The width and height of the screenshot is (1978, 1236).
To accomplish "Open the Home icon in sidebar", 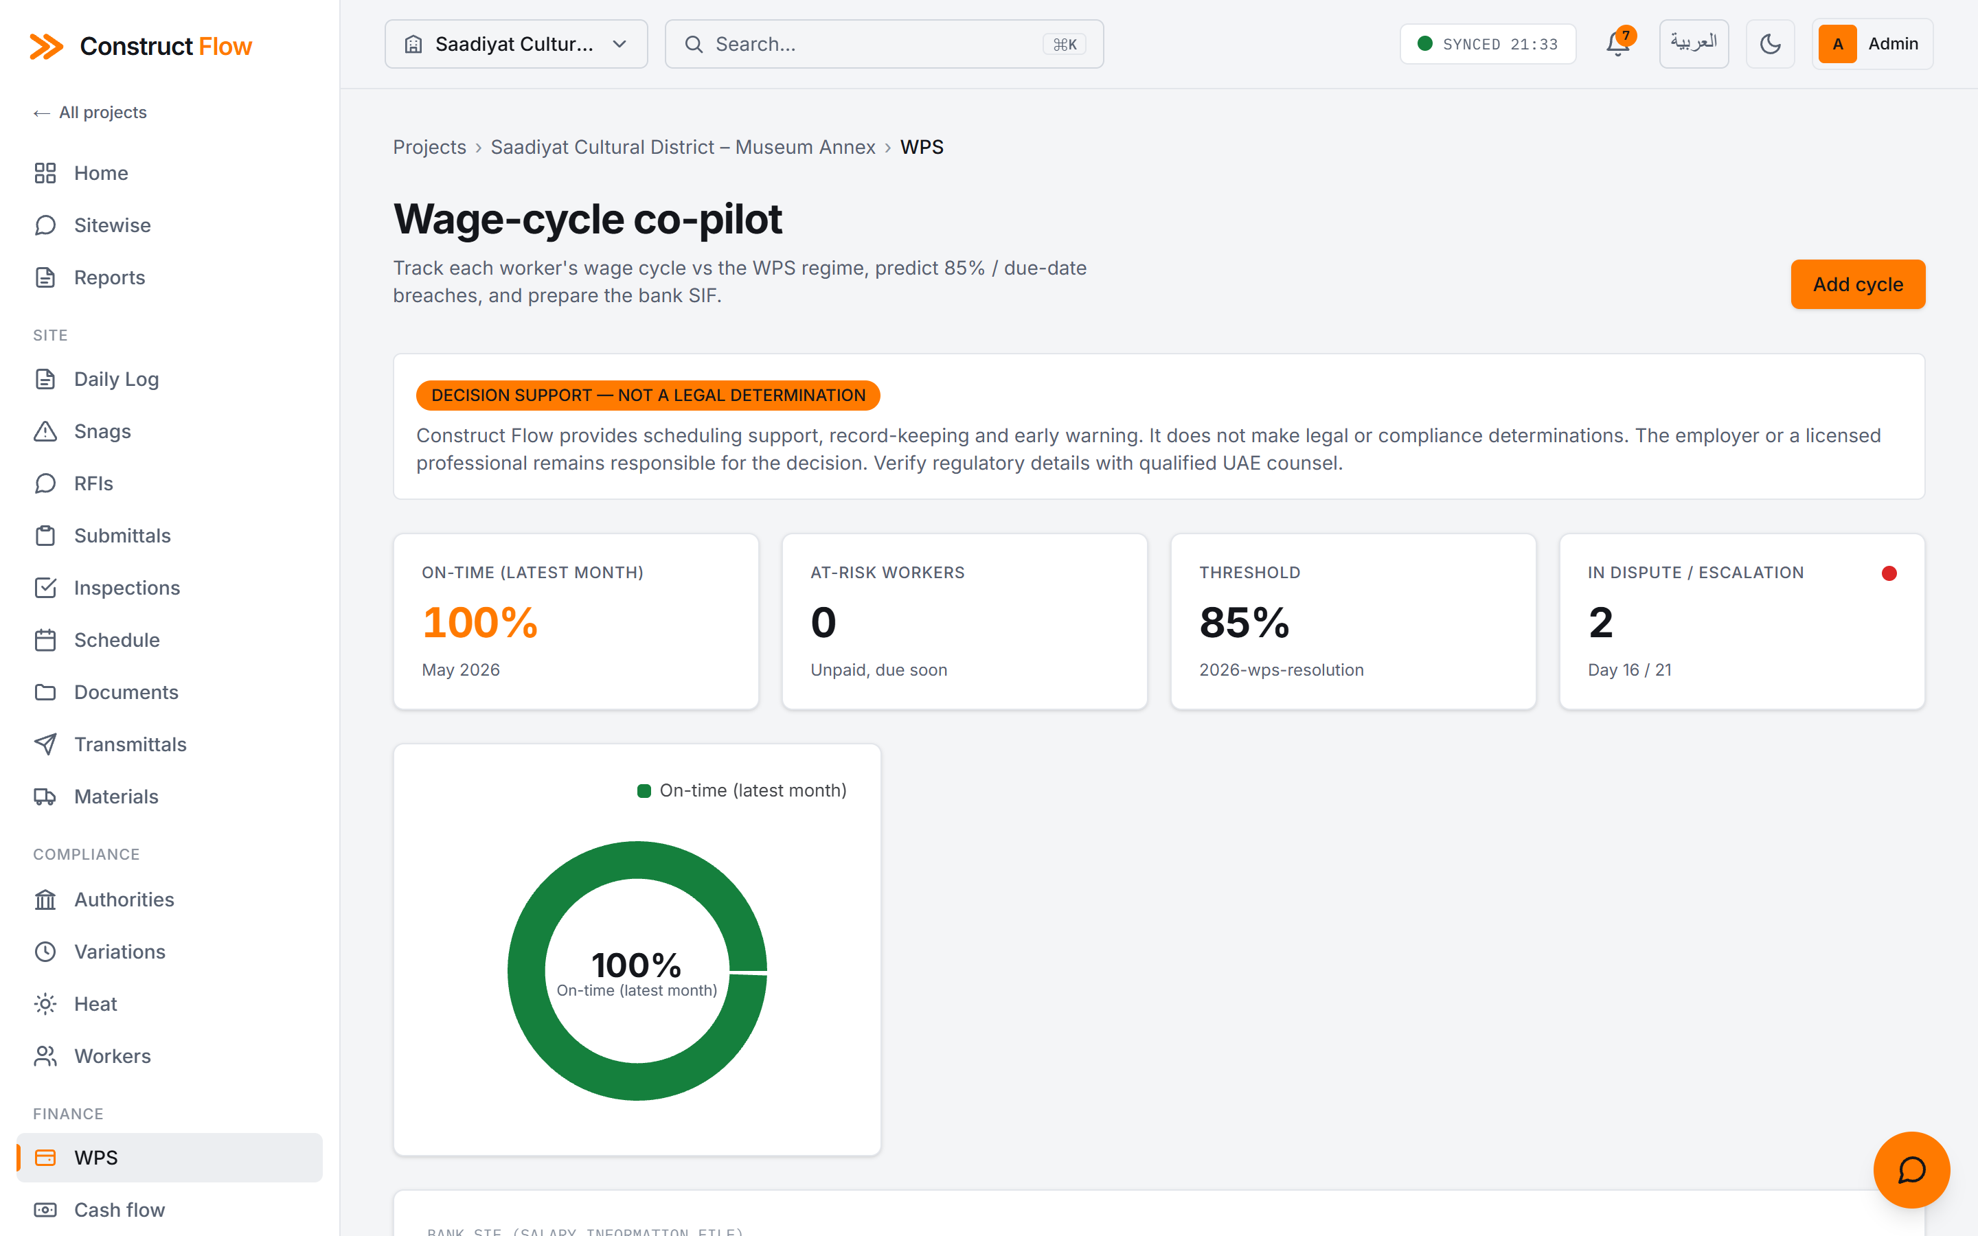I will (45, 173).
